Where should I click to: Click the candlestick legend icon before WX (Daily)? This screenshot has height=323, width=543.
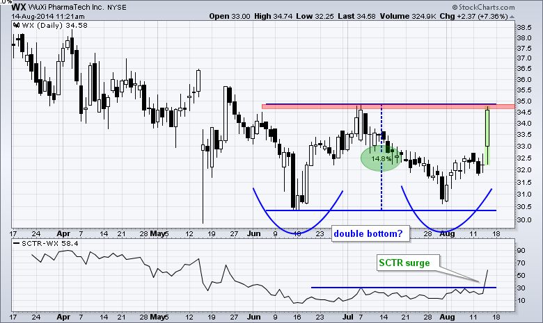click(16, 25)
